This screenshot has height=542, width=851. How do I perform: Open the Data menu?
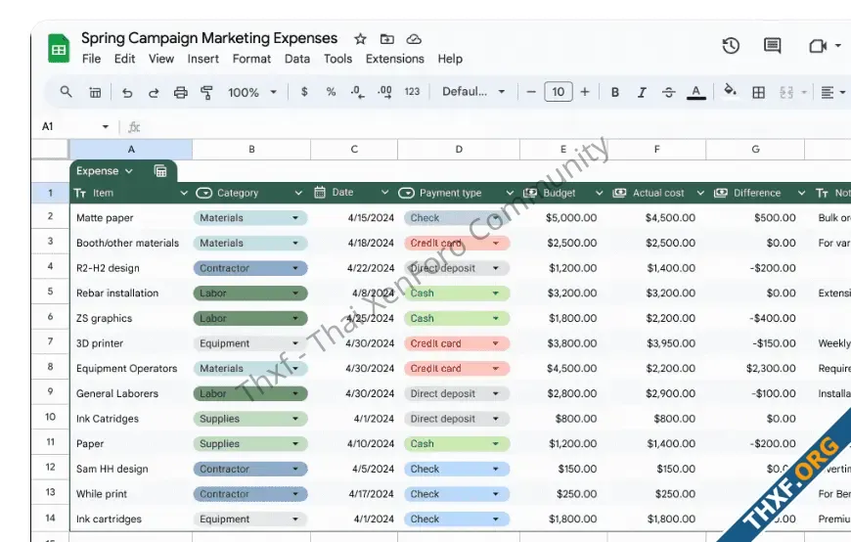coord(297,59)
